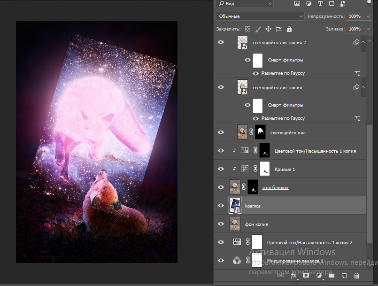Click the fill 'Заливка' value field
This screenshot has width=378, height=286.
[x=355, y=29]
